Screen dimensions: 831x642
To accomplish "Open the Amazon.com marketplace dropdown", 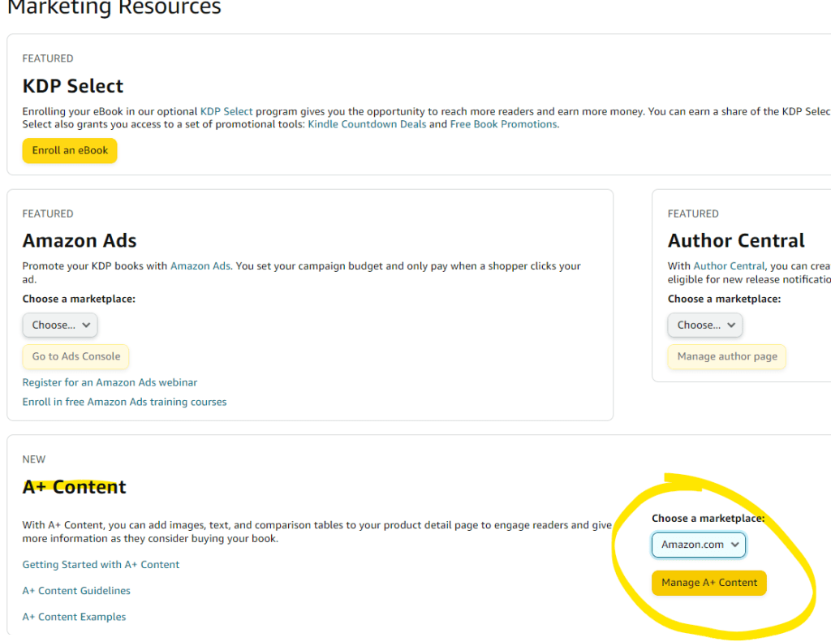I will pos(699,545).
